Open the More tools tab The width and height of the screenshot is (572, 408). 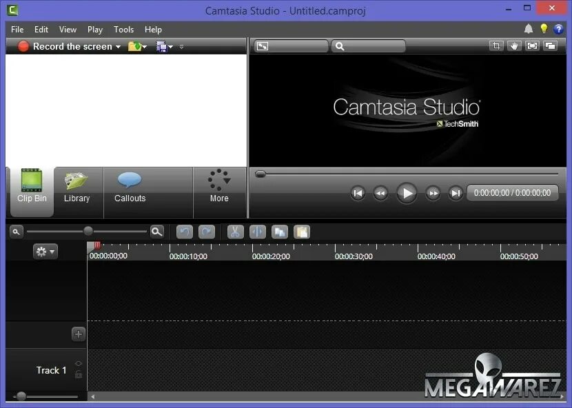coord(219,192)
